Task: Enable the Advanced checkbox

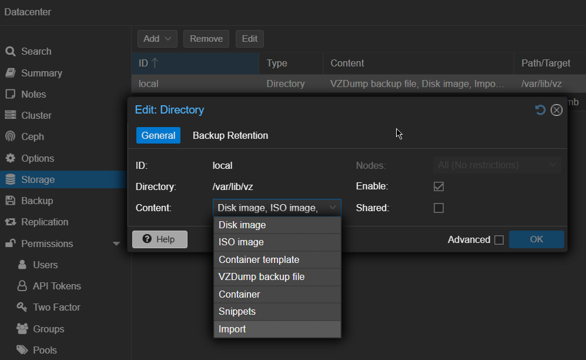Action: (x=499, y=240)
